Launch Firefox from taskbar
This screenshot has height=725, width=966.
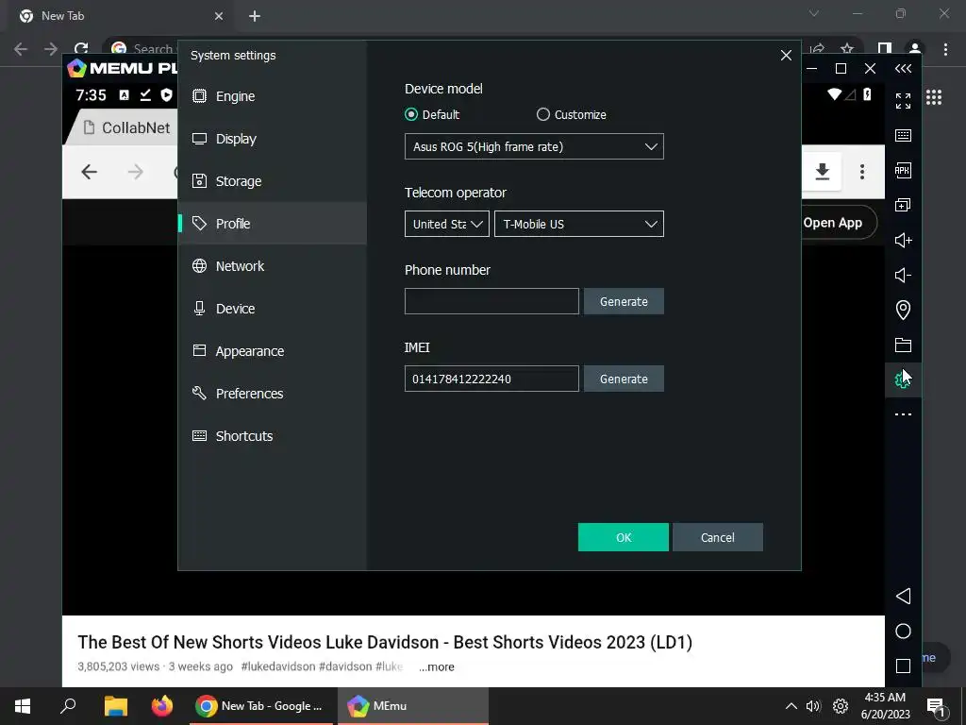162,706
